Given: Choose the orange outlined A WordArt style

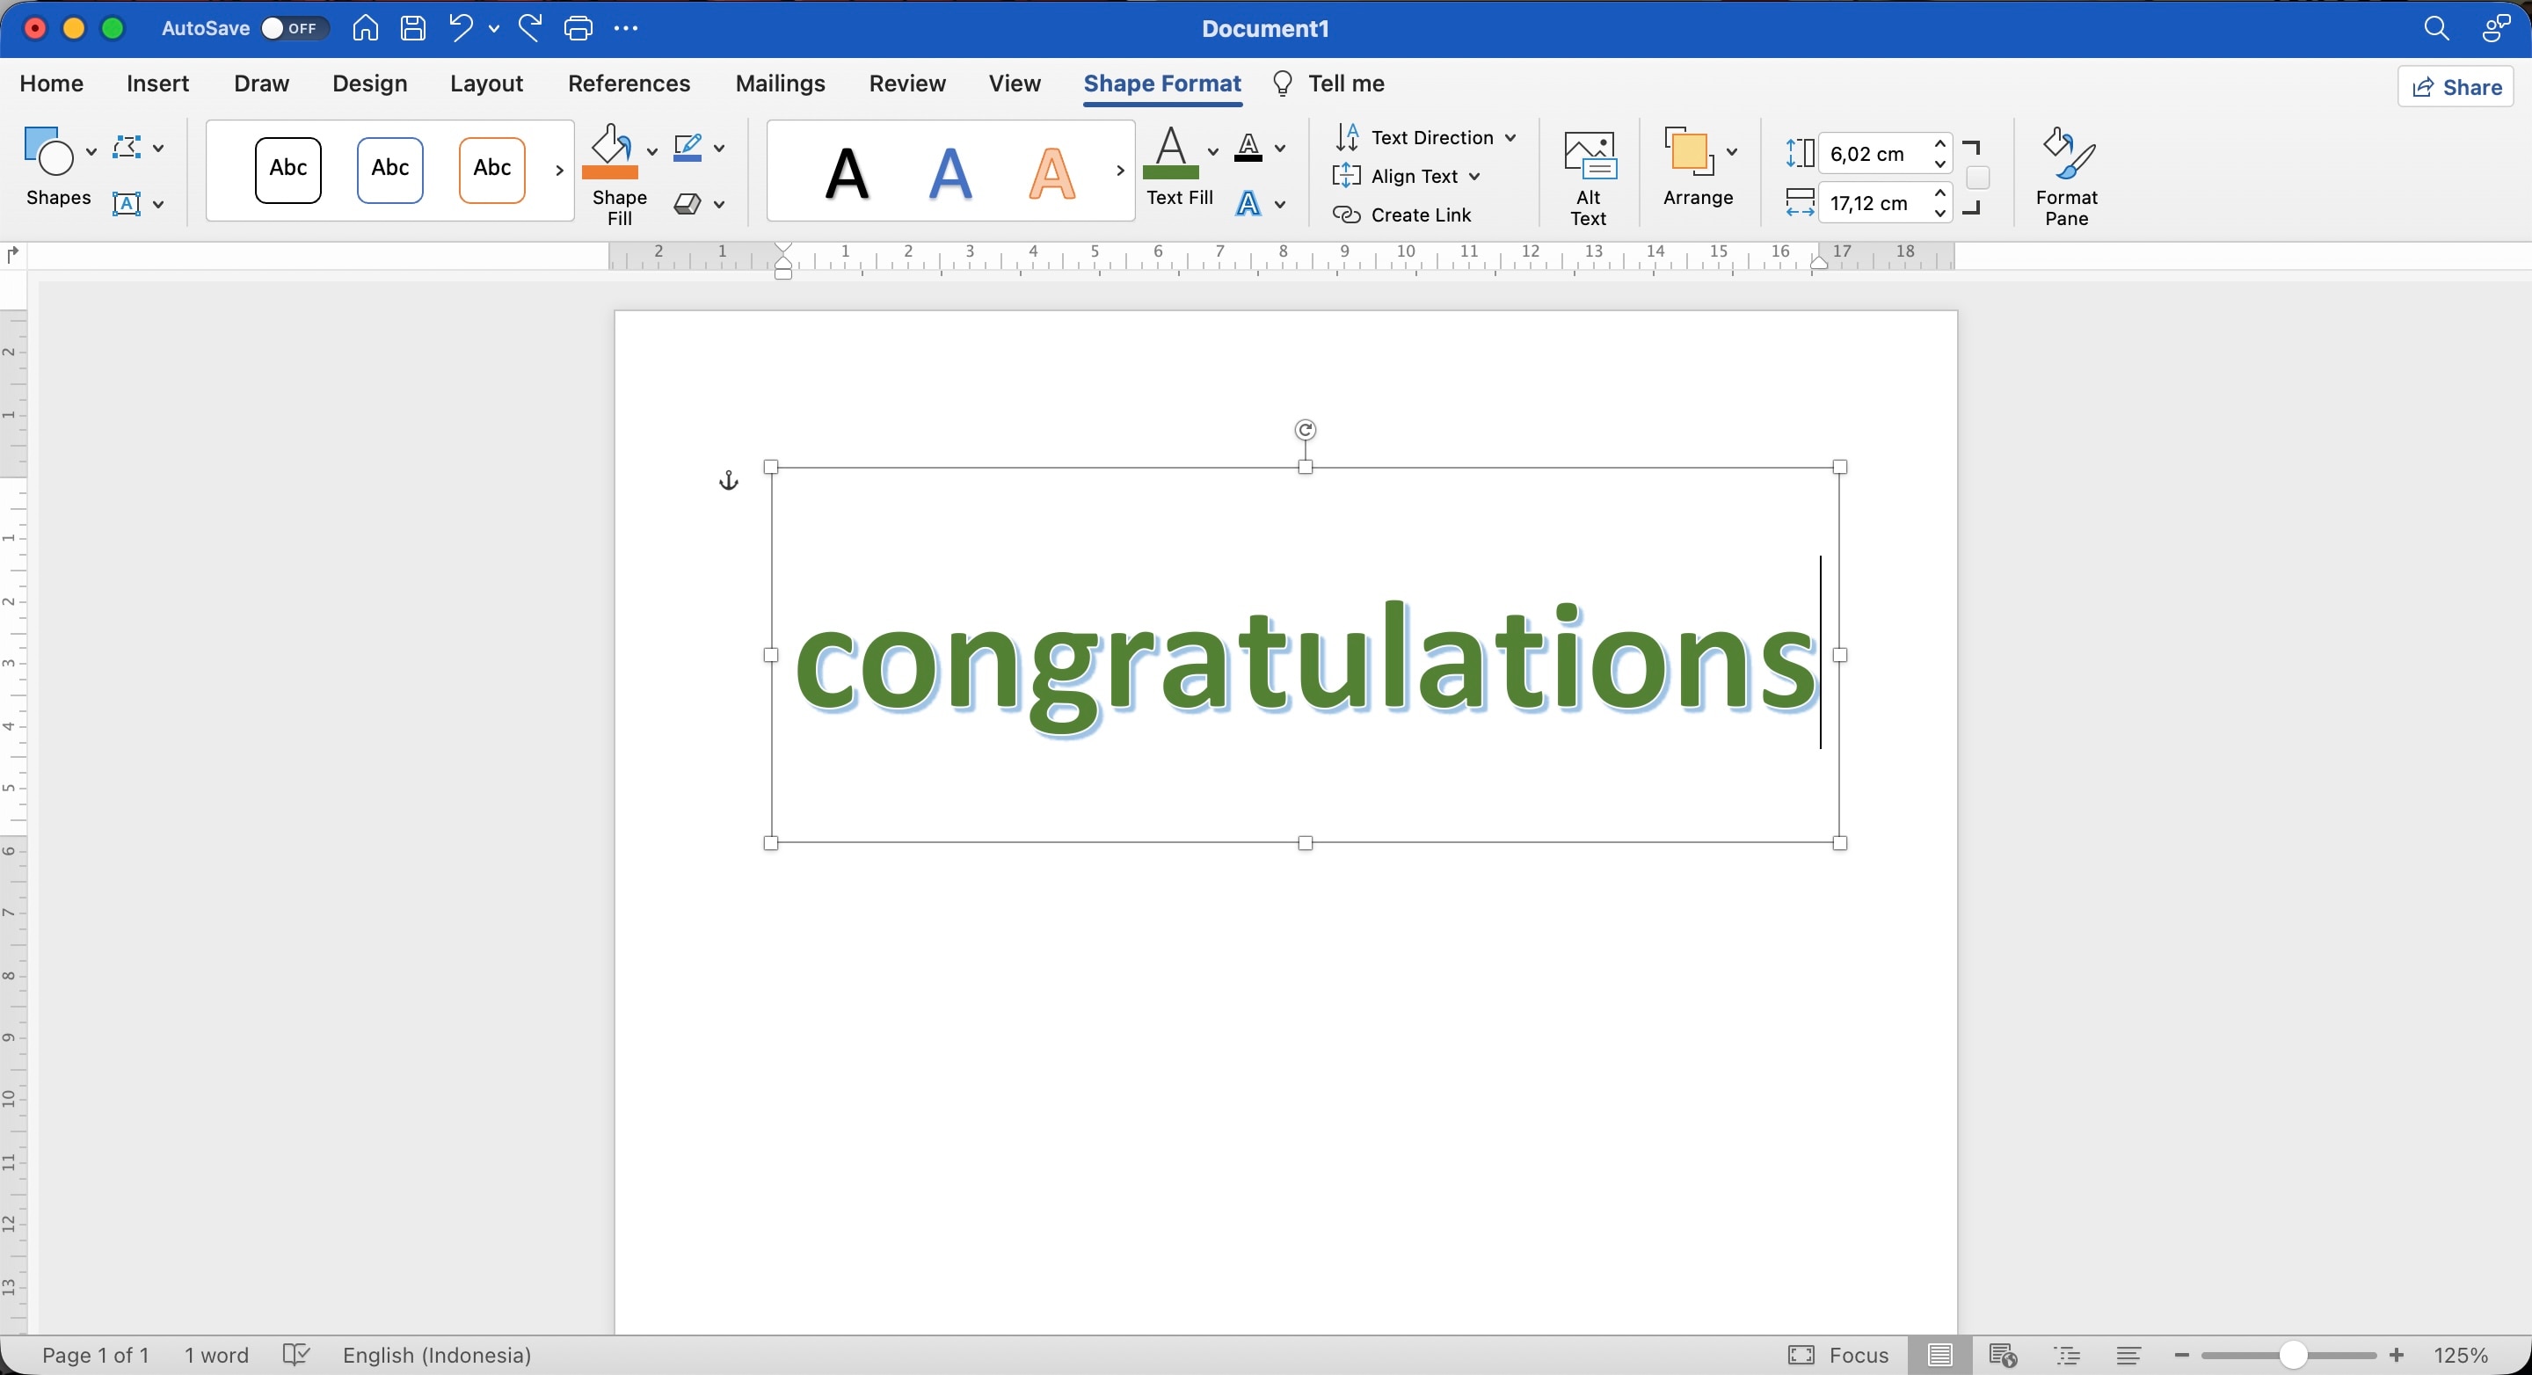Looking at the screenshot, I should (x=1051, y=173).
